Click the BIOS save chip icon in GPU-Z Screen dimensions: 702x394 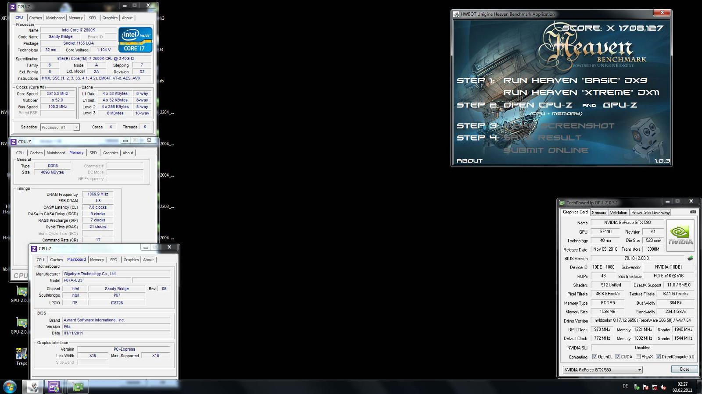click(690, 258)
